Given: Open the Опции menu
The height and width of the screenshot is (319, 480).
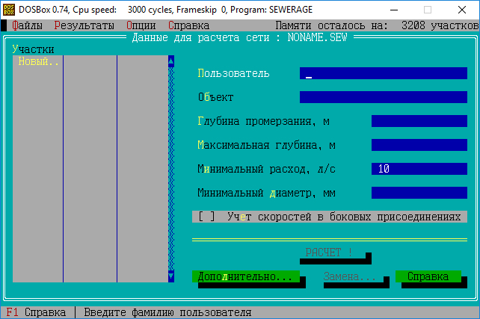Looking at the screenshot, I should pos(141,25).
